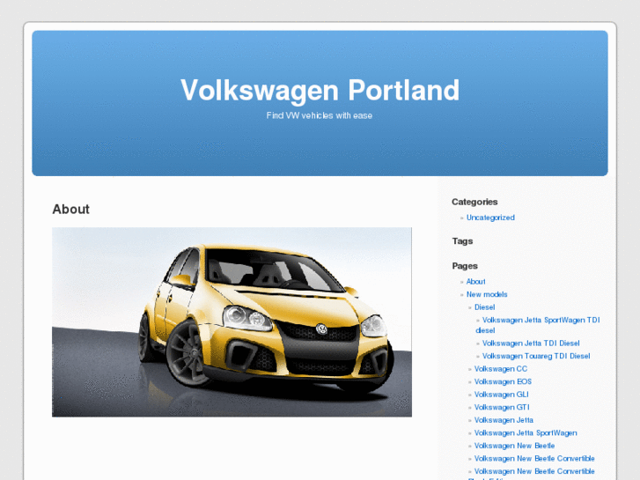Open Volkswagen Jetta SportWagen TDI diesel link
Viewport: 640px width, 480px height.
(538, 325)
